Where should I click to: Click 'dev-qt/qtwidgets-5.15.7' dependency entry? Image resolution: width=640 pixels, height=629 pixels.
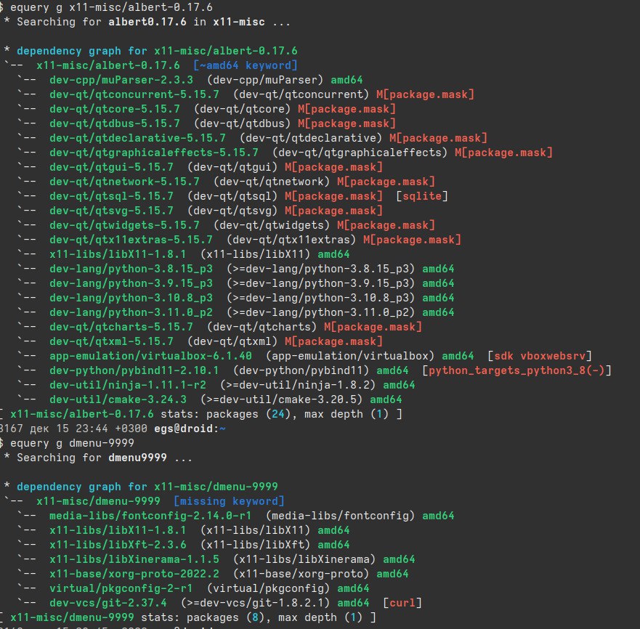pos(124,225)
